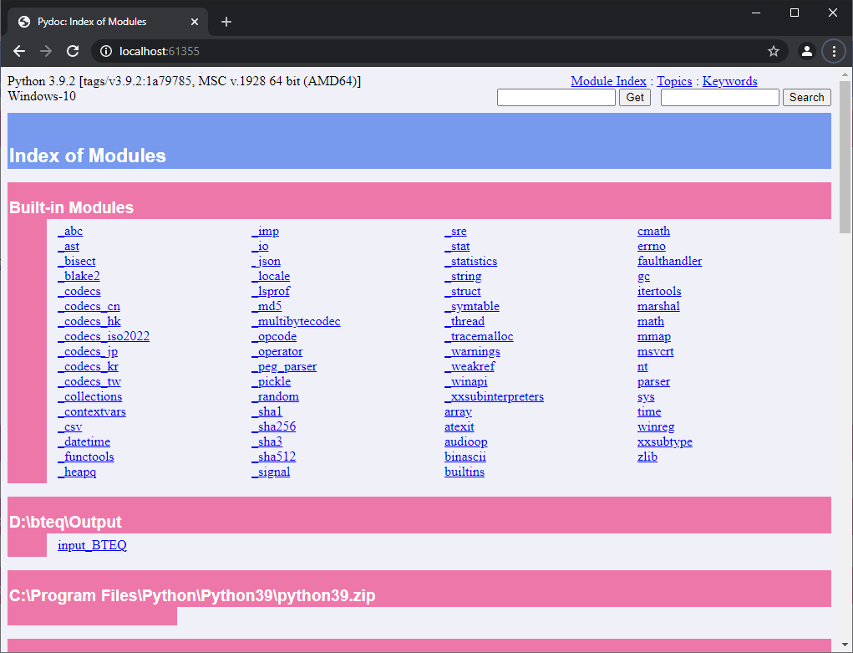Open the Keywords page

[729, 81]
